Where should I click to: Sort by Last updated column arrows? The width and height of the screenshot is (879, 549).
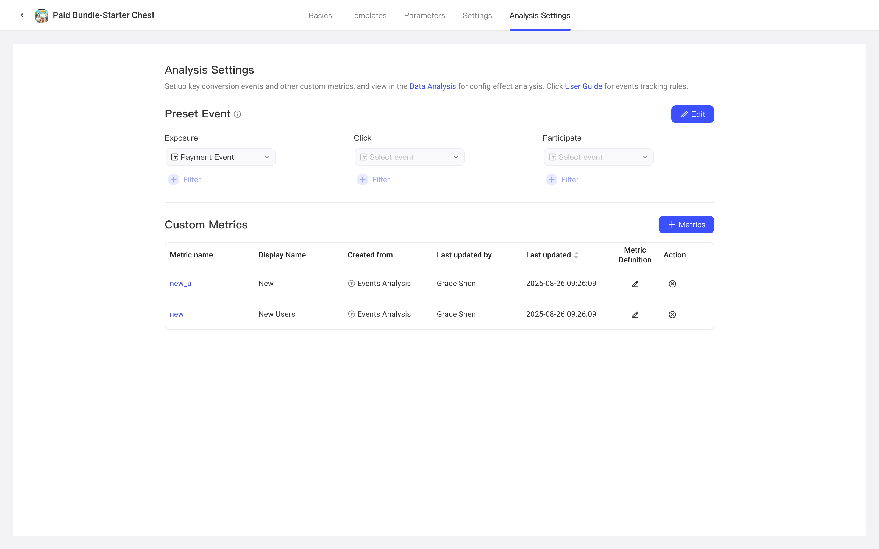[x=576, y=255]
